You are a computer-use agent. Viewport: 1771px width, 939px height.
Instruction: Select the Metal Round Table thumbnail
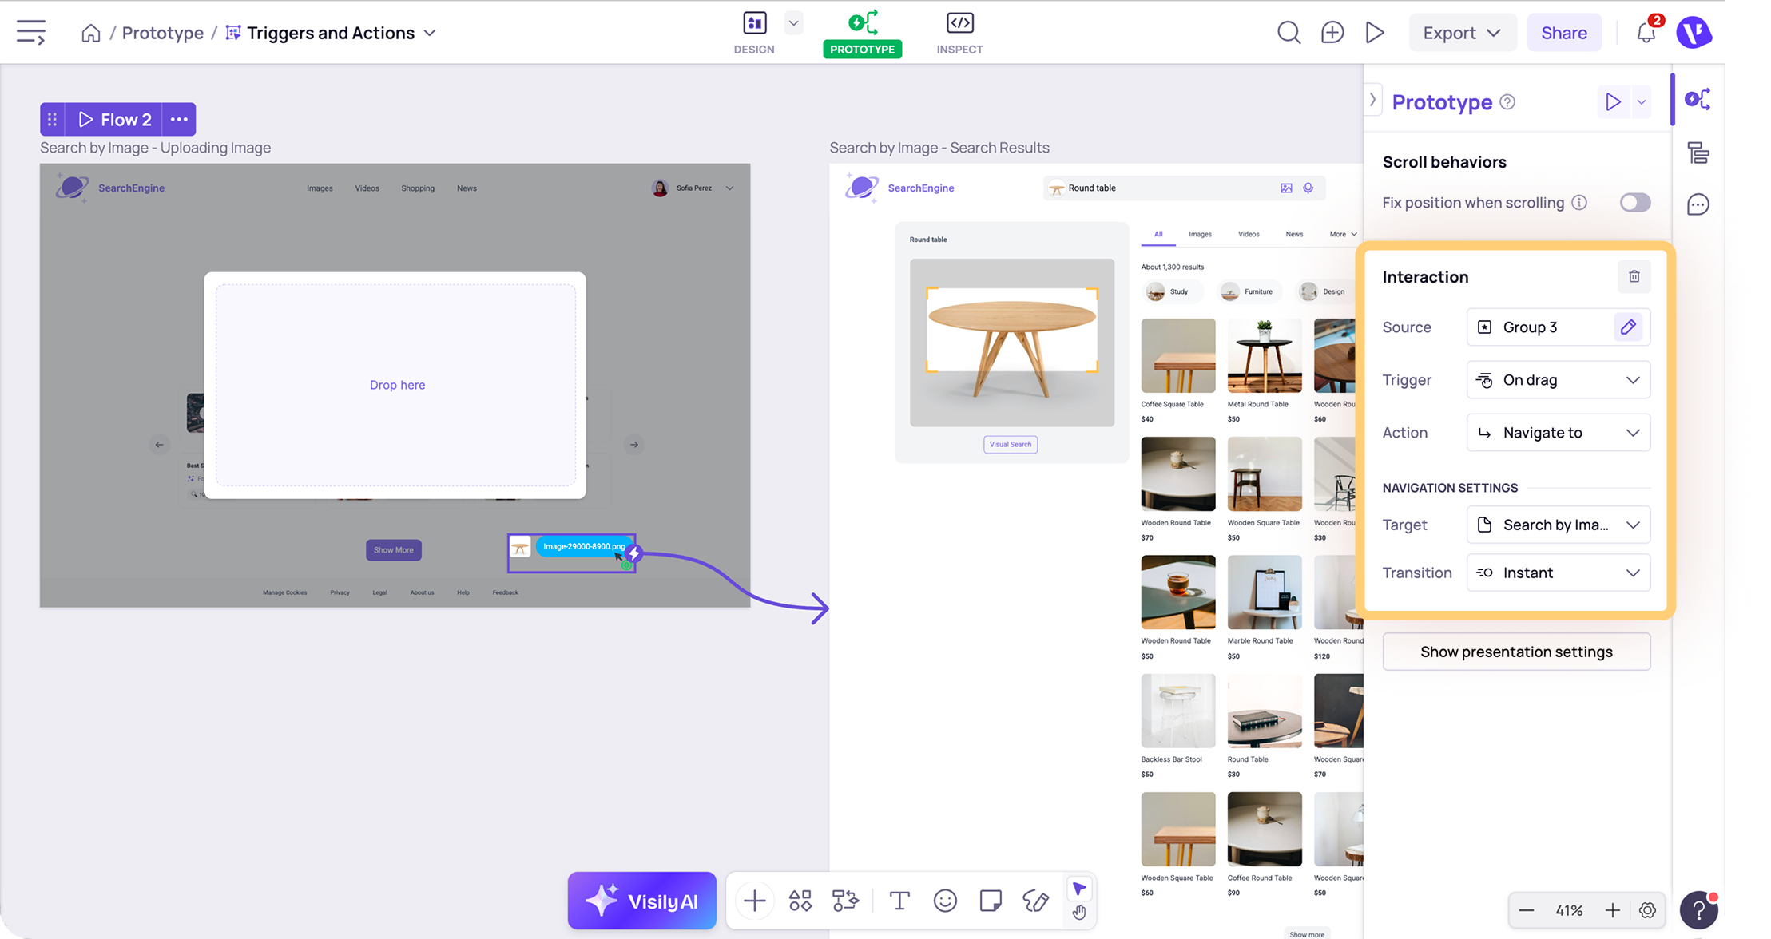click(x=1265, y=356)
